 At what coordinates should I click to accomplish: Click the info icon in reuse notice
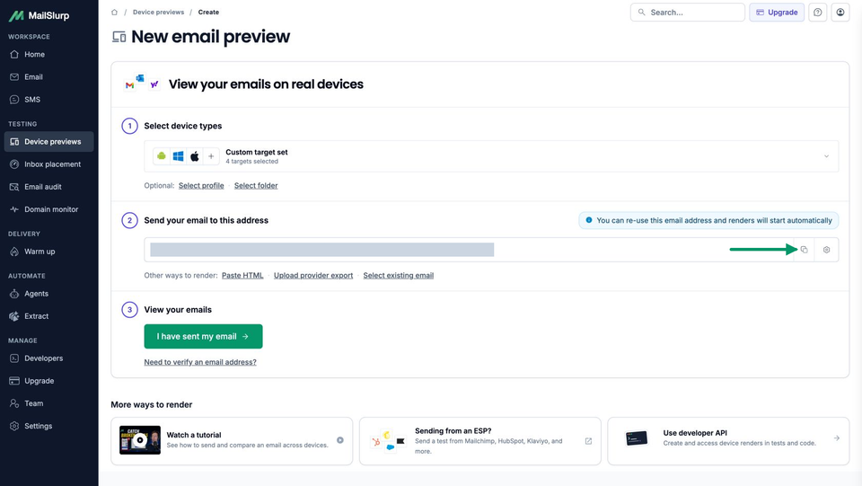[589, 220]
